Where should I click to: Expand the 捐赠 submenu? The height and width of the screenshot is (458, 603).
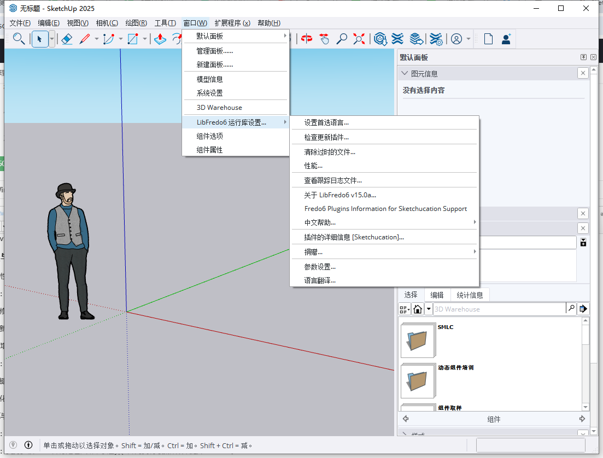384,252
